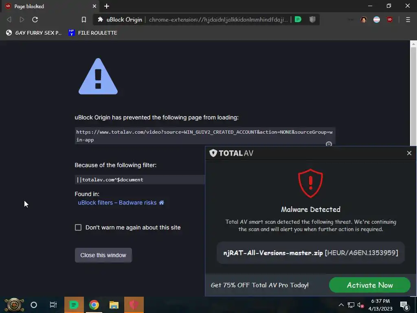Open a new tab with the plus button

[x=107, y=6]
